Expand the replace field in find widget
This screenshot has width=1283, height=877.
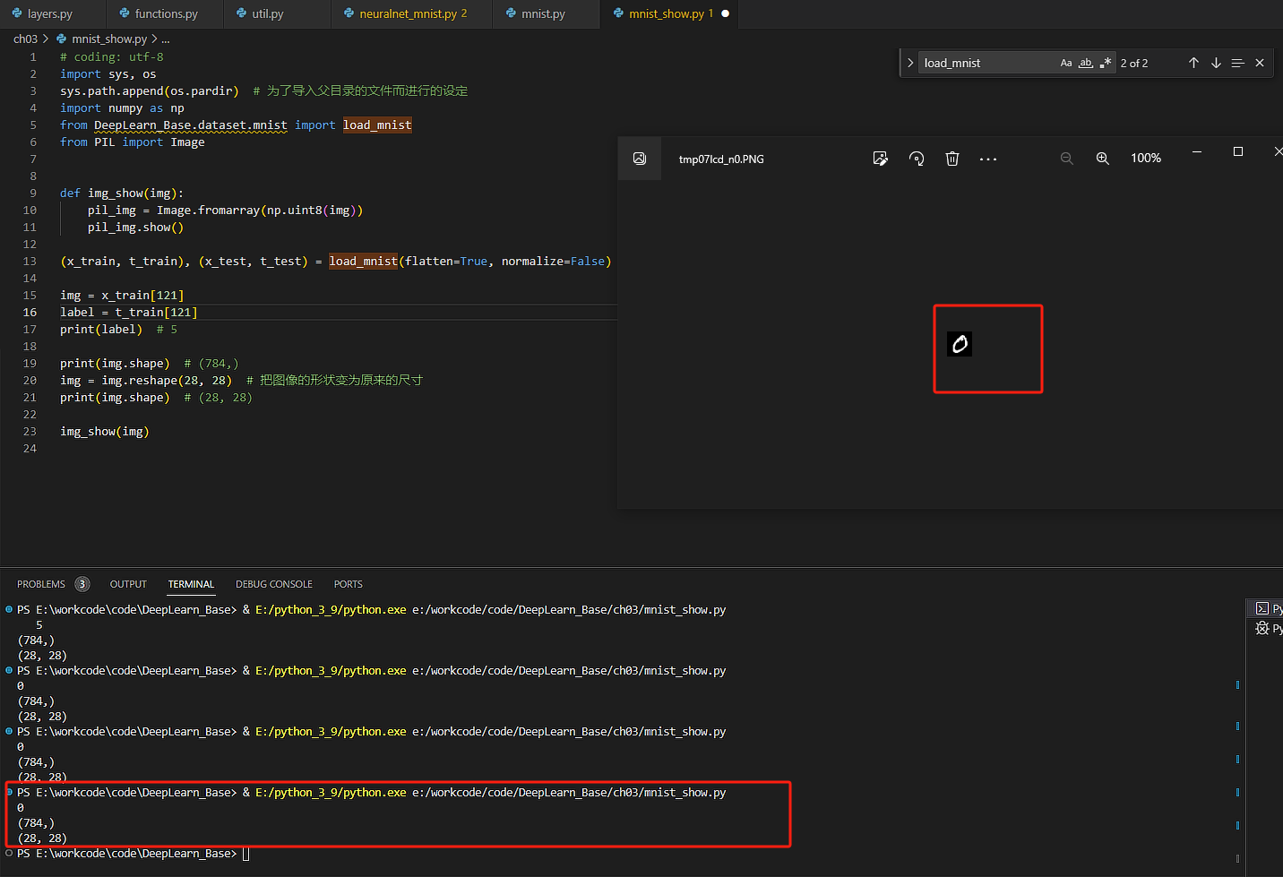tap(910, 63)
